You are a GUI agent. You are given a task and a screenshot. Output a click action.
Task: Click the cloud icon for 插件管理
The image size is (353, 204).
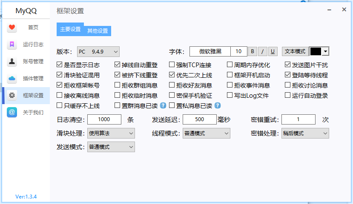12,79
